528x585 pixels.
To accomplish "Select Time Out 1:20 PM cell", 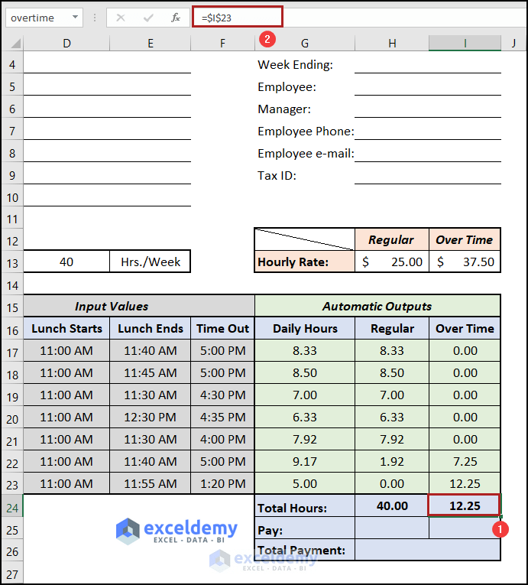I will [222, 483].
